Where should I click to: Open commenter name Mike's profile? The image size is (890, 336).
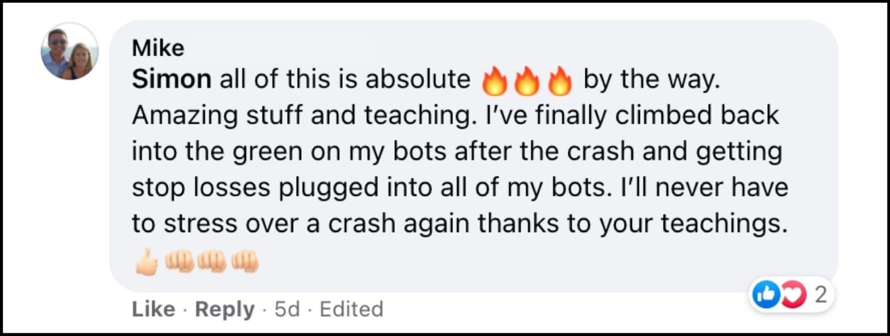click(x=157, y=48)
